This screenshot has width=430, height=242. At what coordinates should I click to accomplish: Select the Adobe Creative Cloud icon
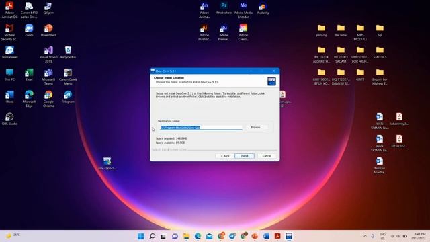[243, 32]
